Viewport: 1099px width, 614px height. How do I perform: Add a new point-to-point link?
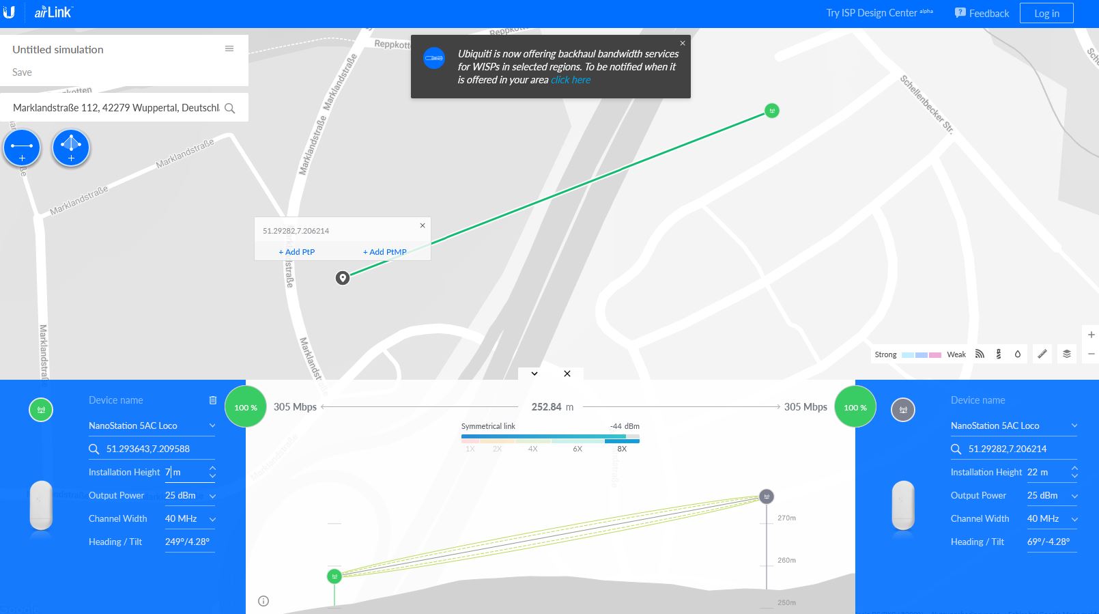22,148
